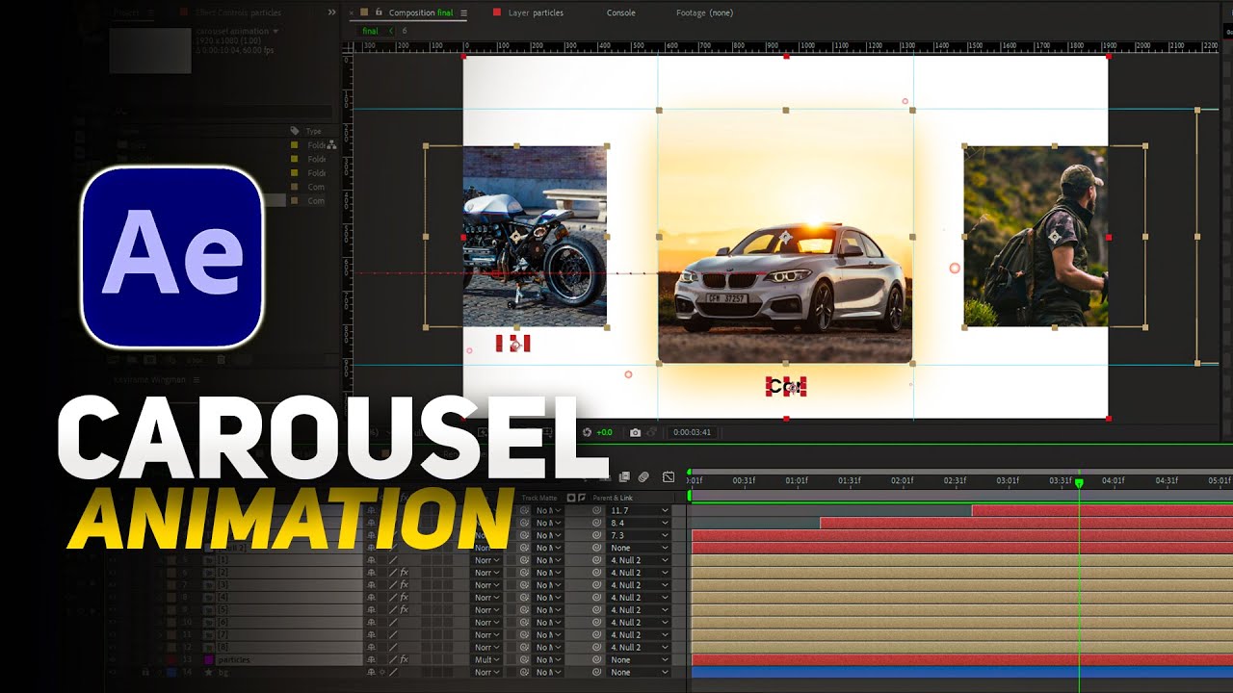Image resolution: width=1233 pixels, height=693 pixels.
Task: Open the bg layer blending mode dropdown
Action: tap(487, 673)
